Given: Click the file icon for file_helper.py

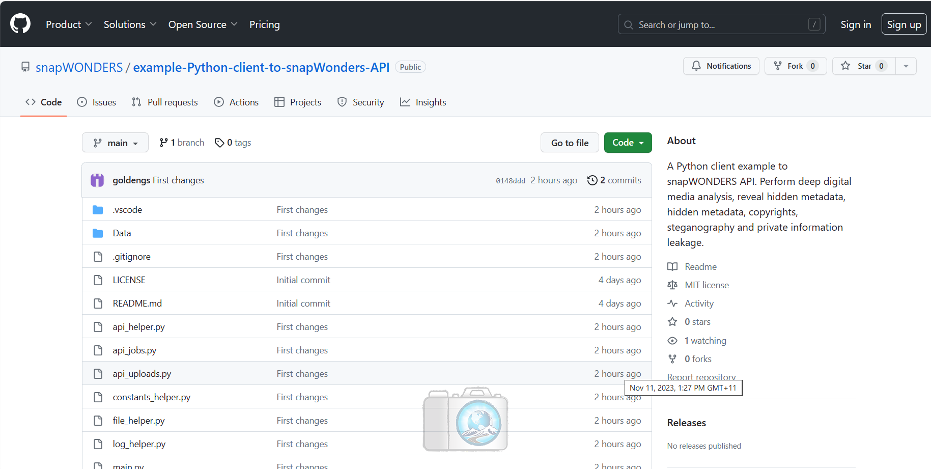Looking at the screenshot, I should click(98, 421).
